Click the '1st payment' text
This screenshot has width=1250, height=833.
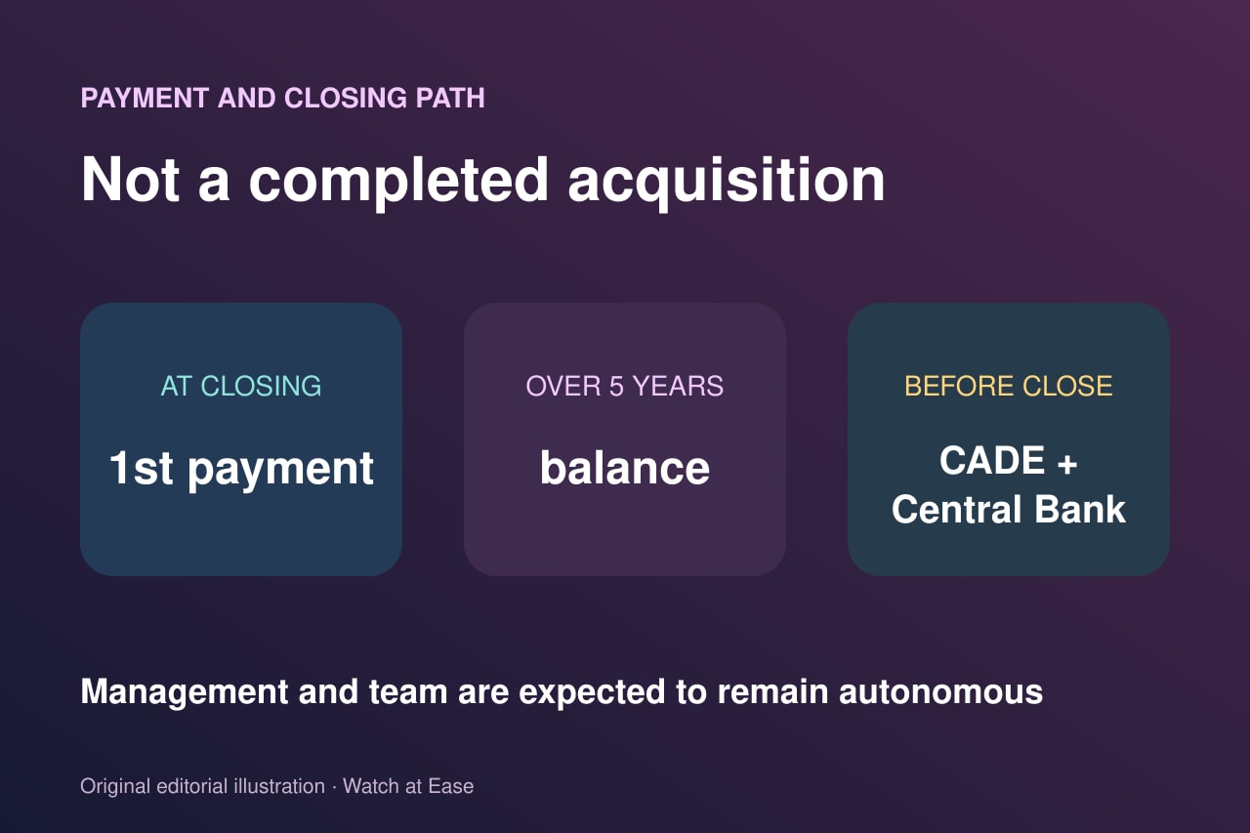point(241,468)
